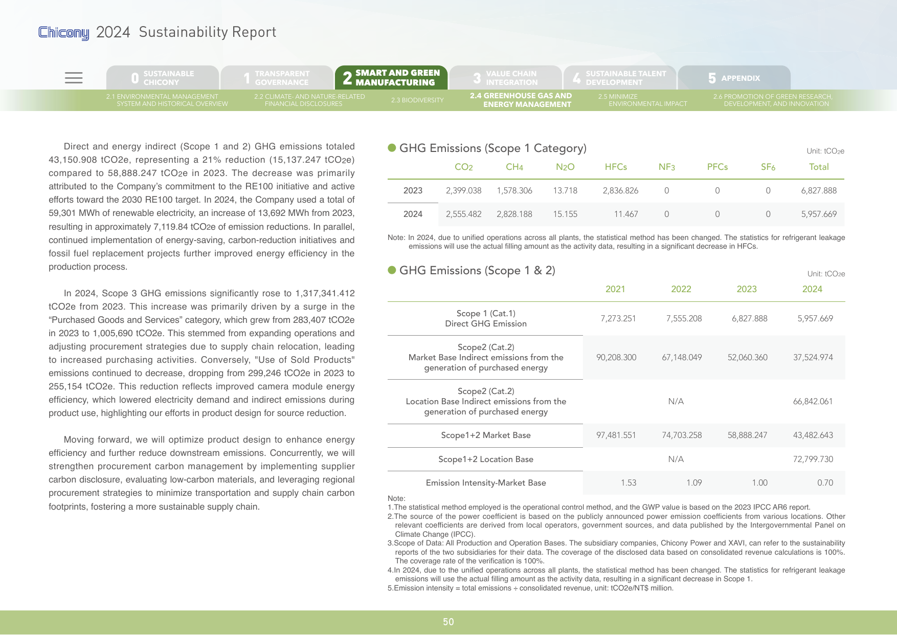Click the Scope 1 (Cat.1) Direct GHG Emission row label
This screenshot has height=635, width=897.
(x=486, y=319)
